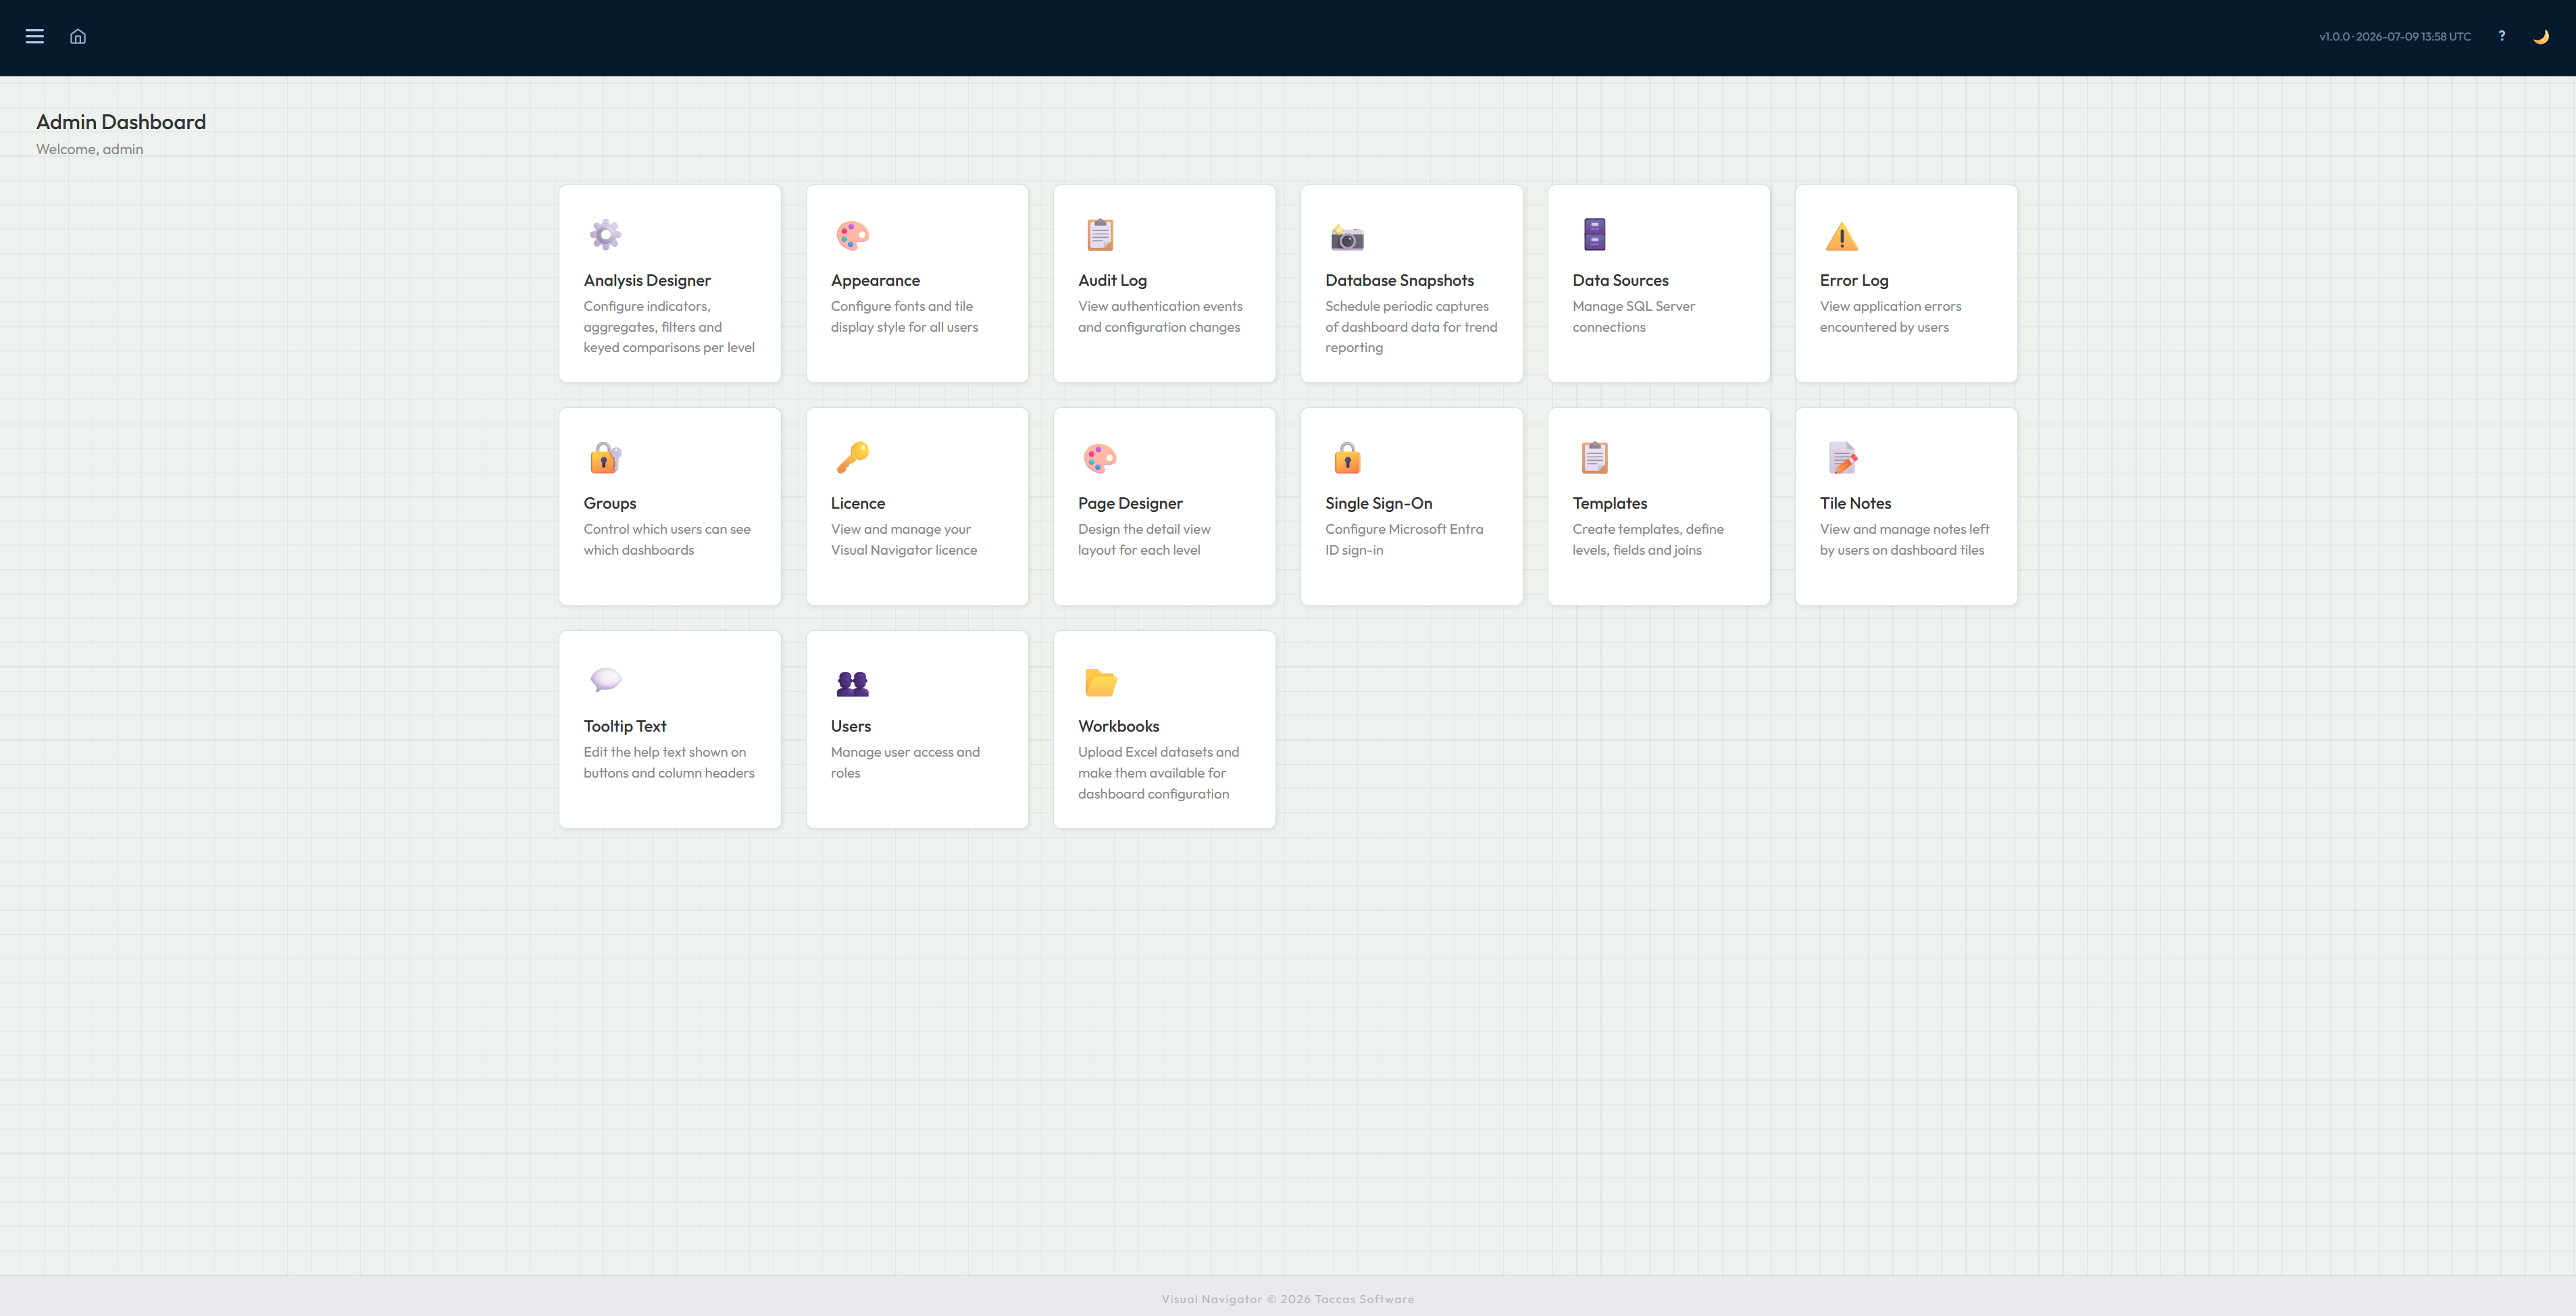The image size is (2576, 1316).
Task: Open the Page Designer tile
Action: pos(1164,506)
